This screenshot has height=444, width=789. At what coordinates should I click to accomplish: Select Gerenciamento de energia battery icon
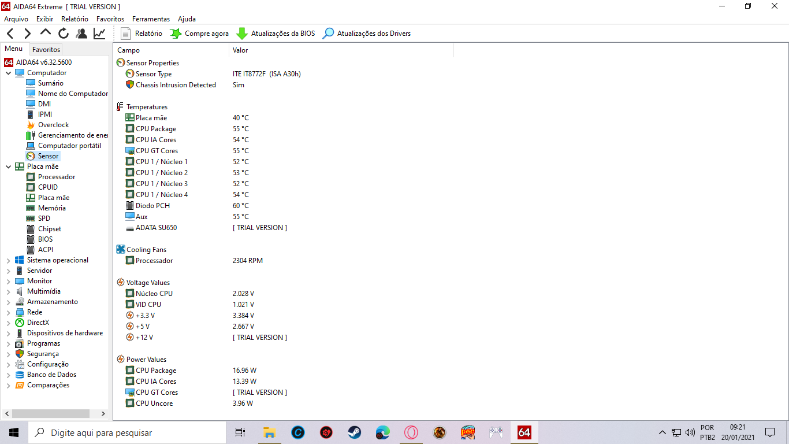(x=31, y=135)
